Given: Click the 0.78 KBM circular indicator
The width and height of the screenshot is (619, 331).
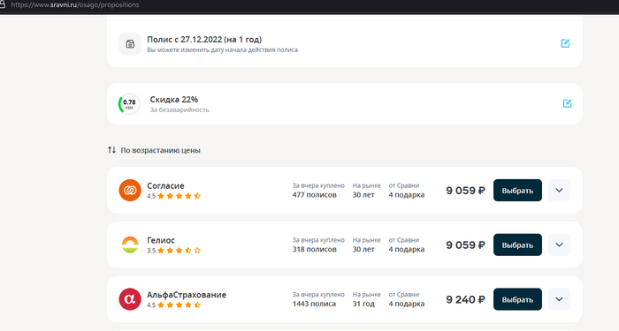Looking at the screenshot, I should [x=129, y=104].
